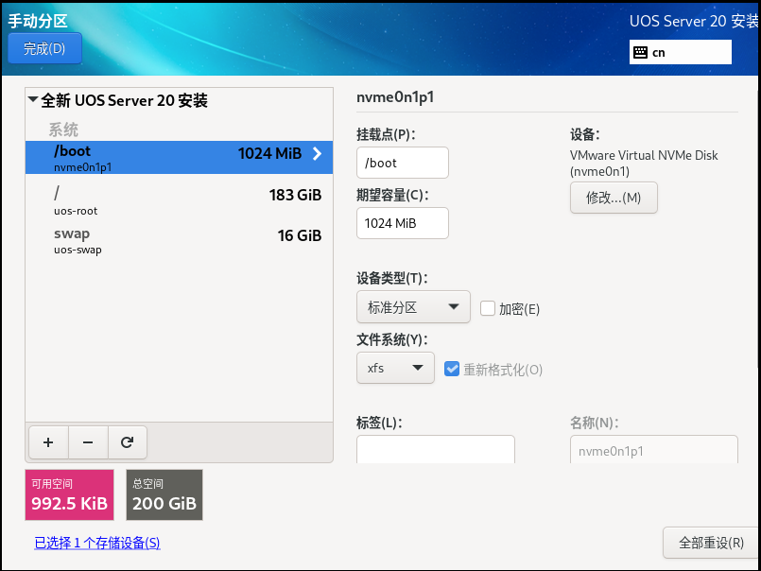Collapse the 全新 UOS Server 20 安装 tree

(x=33, y=99)
